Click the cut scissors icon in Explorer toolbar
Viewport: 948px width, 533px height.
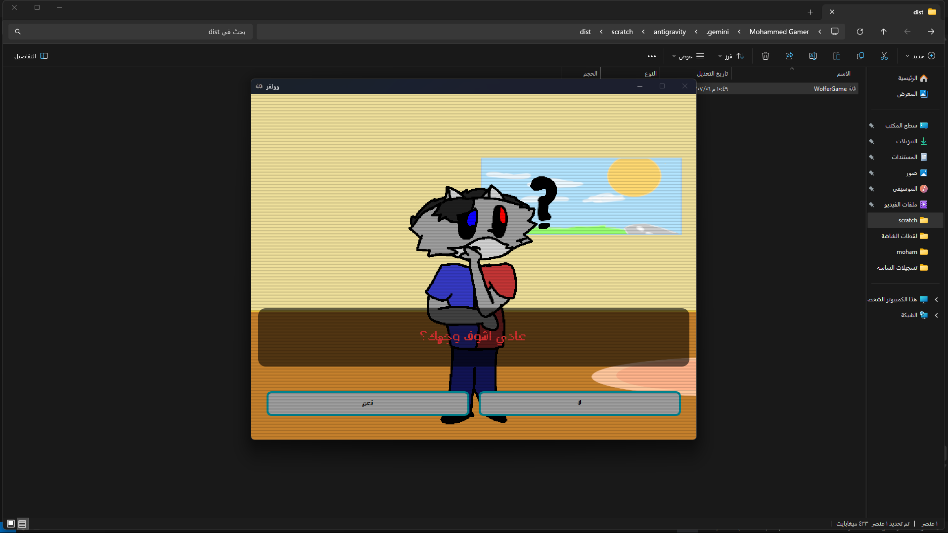[x=884, y=56]
